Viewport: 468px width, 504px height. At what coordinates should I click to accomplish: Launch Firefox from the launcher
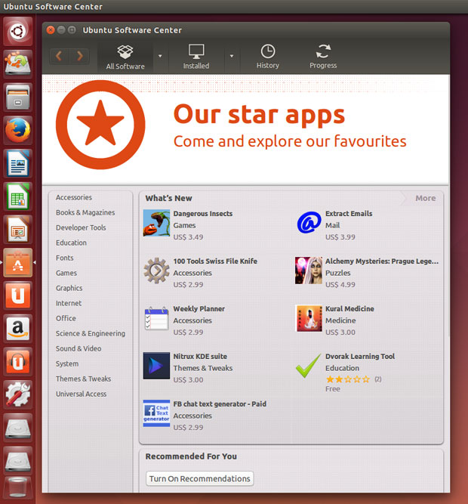[17, 131]
